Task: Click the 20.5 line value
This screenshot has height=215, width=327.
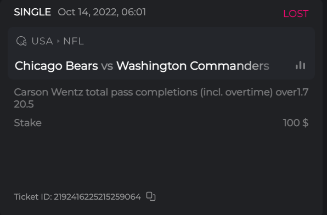Action: (24, 104)
